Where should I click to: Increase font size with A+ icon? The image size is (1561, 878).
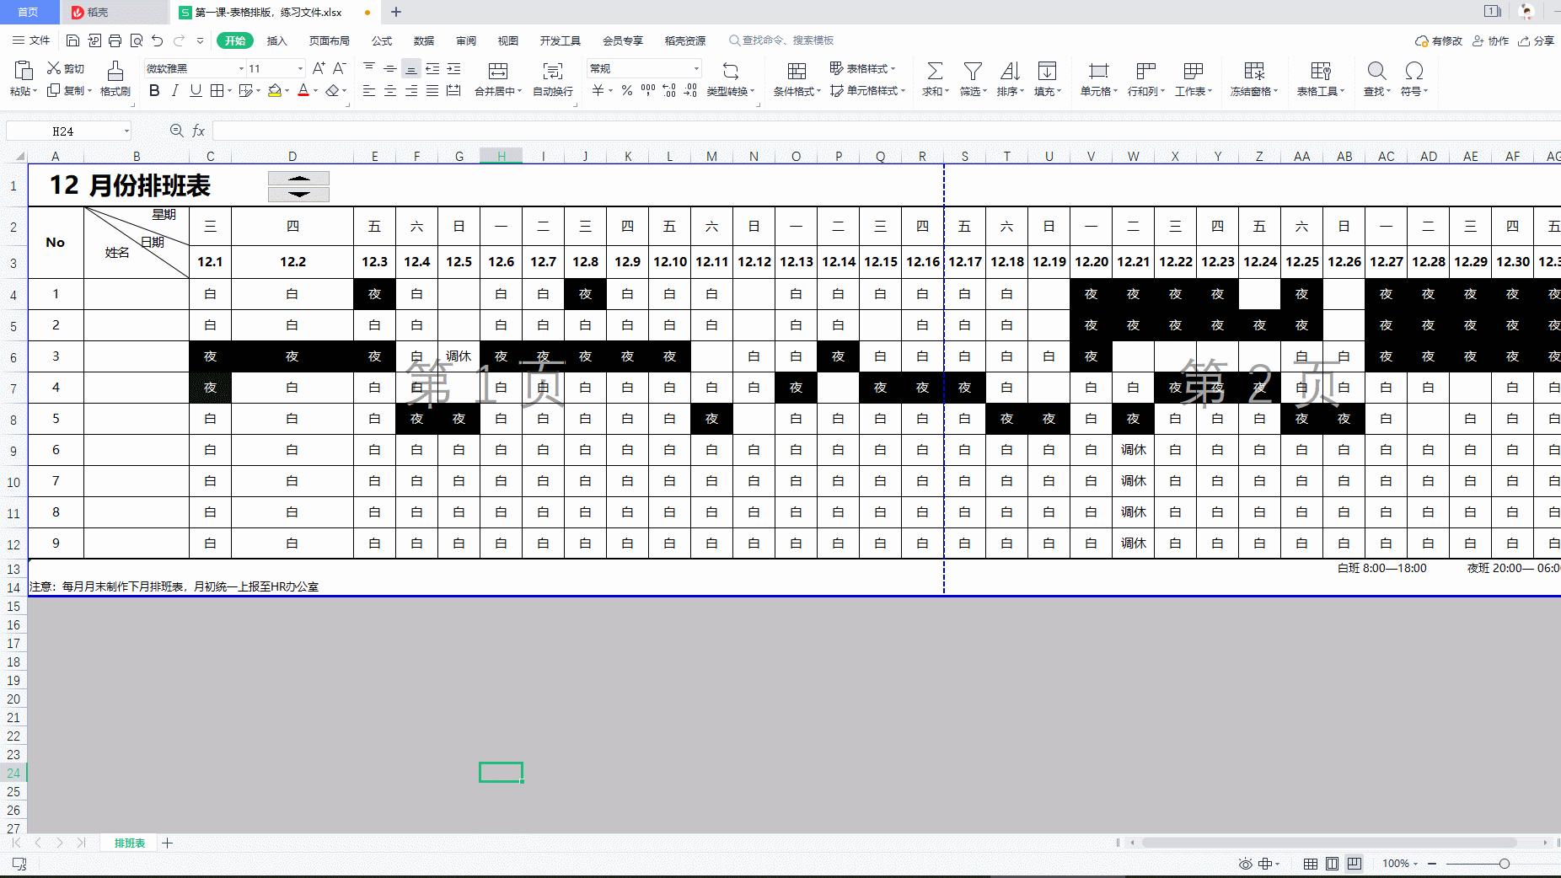pyautogui.click(x=319, y=68)
